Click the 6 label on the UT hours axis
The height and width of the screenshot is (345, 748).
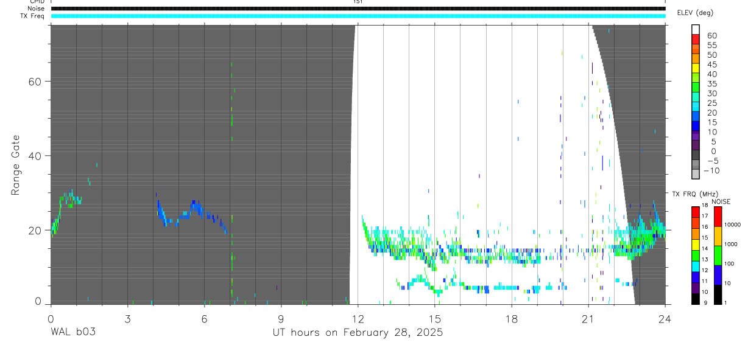click(204, 318)
